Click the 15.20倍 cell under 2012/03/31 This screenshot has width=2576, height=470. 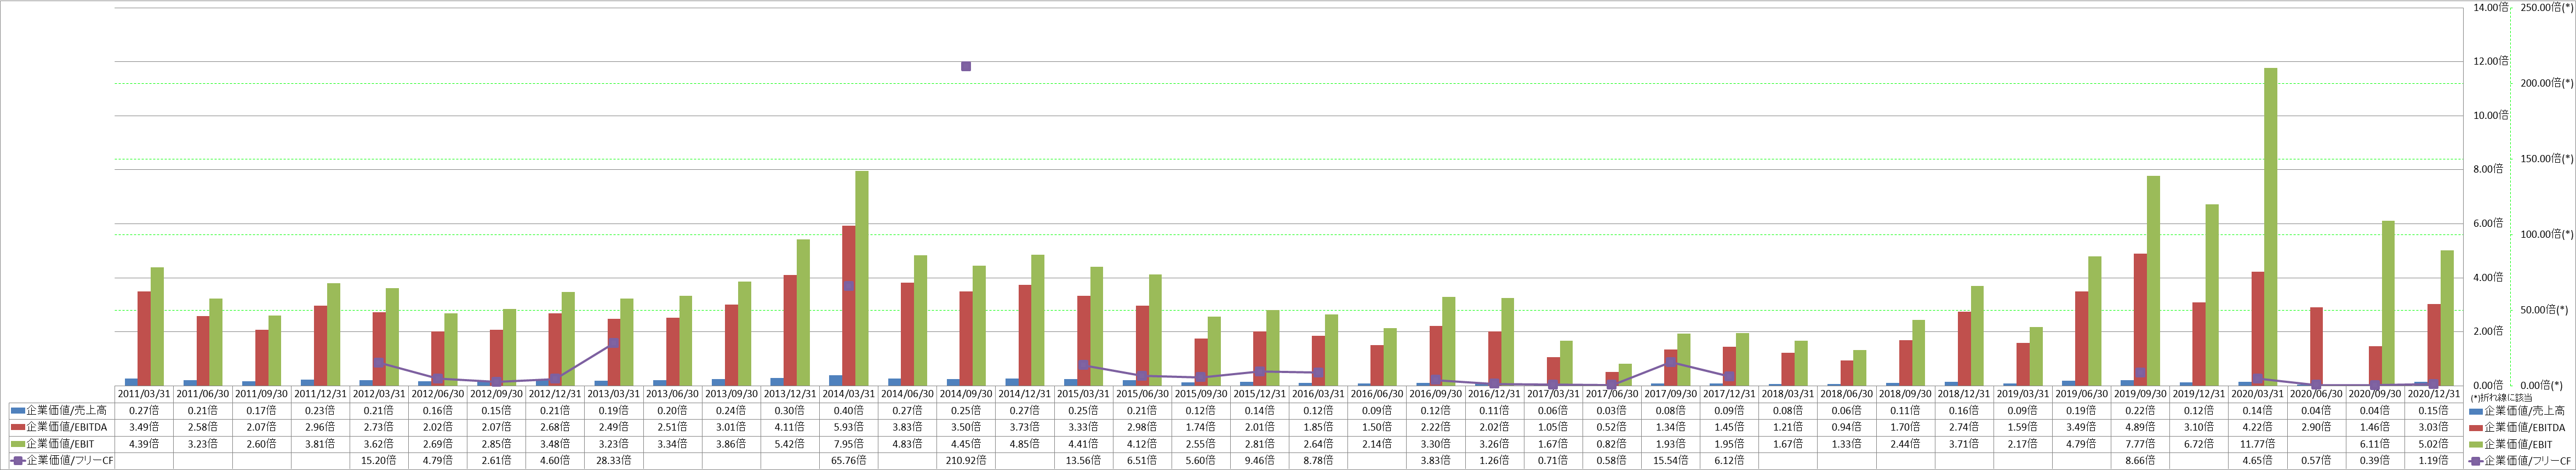(380, 461)
